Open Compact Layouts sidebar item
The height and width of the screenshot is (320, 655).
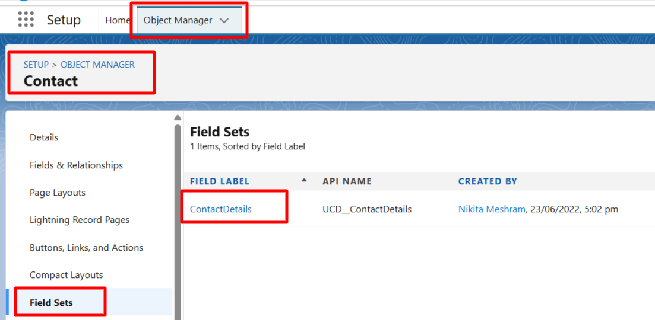click(66, 275)
